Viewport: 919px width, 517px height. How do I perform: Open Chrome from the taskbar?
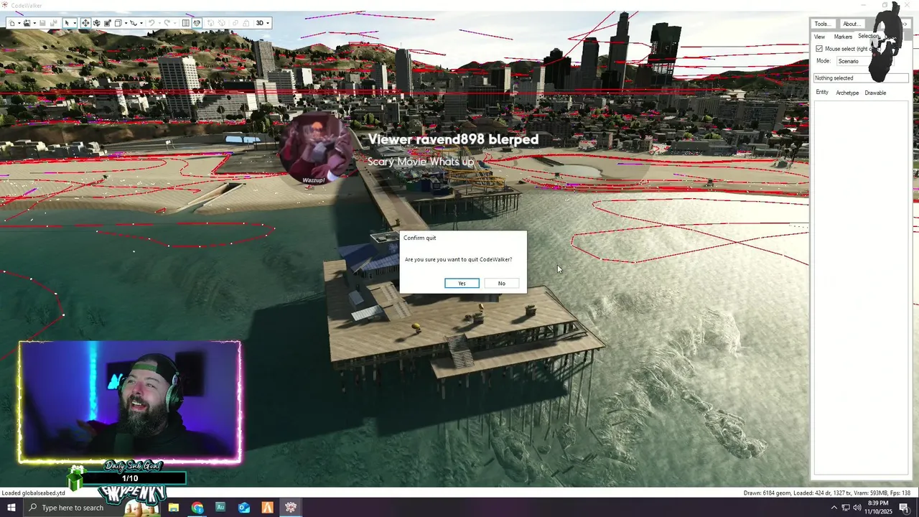(197, 508)
